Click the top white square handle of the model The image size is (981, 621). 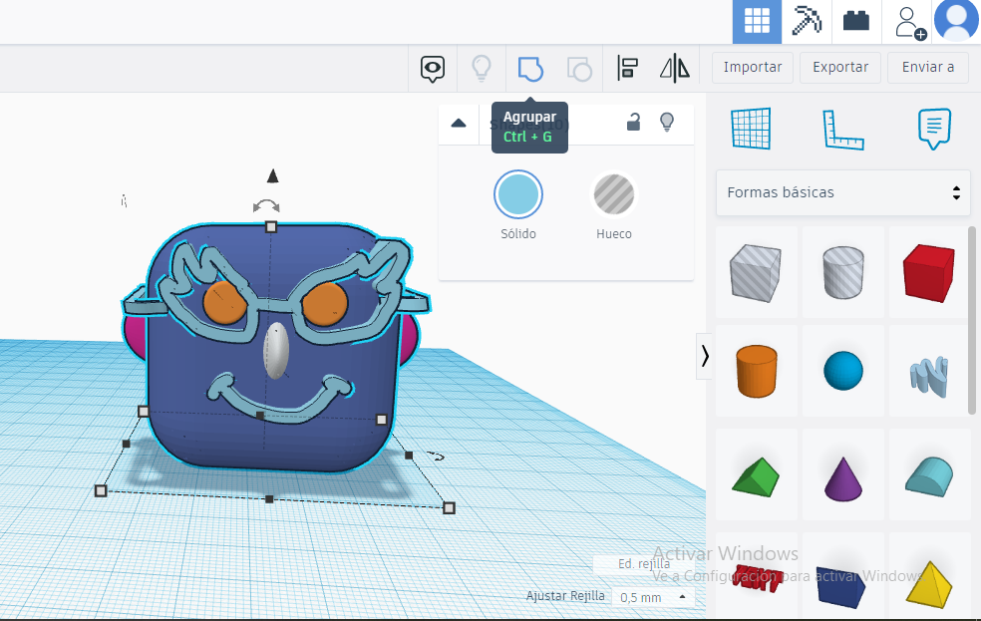tap(271, 227)
